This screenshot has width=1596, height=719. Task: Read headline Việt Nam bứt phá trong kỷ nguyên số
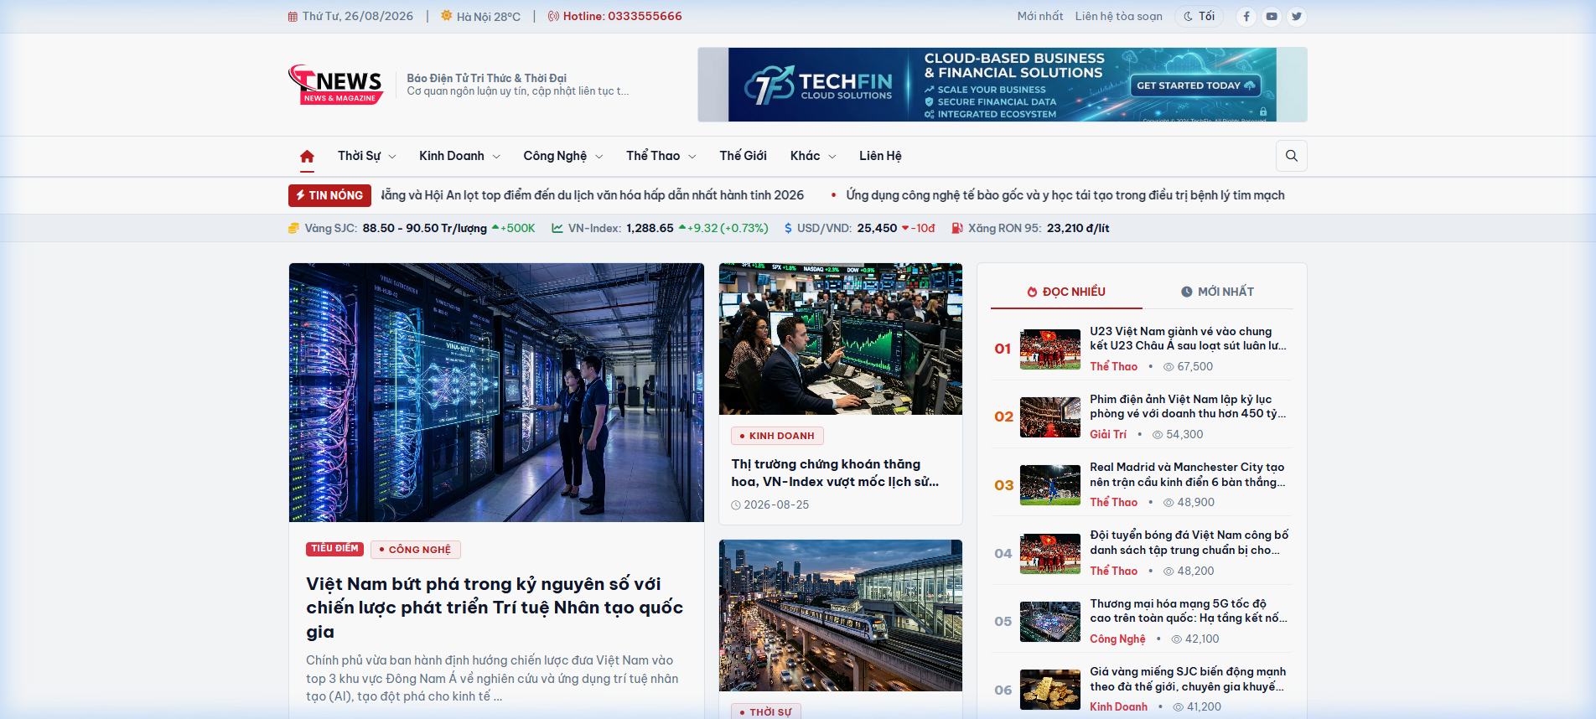[495, 608]
